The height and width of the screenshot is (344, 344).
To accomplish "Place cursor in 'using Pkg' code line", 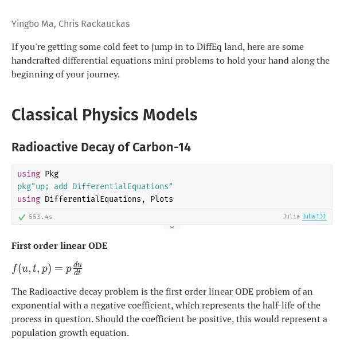I will tap(38, 174).
